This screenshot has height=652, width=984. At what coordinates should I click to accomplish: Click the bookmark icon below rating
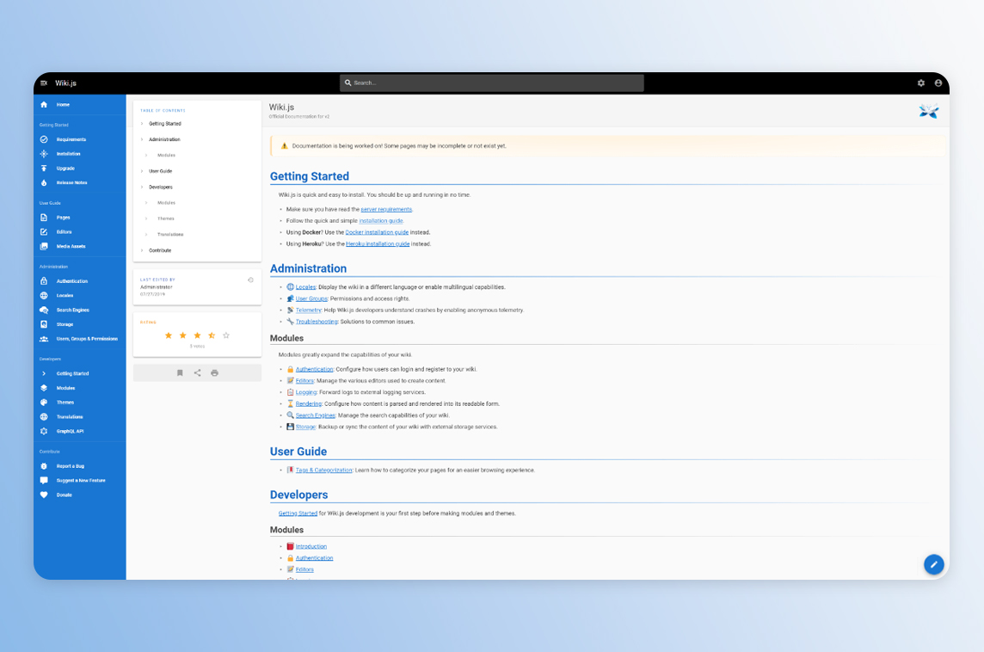pyautogui.click(x=180, y=373)
